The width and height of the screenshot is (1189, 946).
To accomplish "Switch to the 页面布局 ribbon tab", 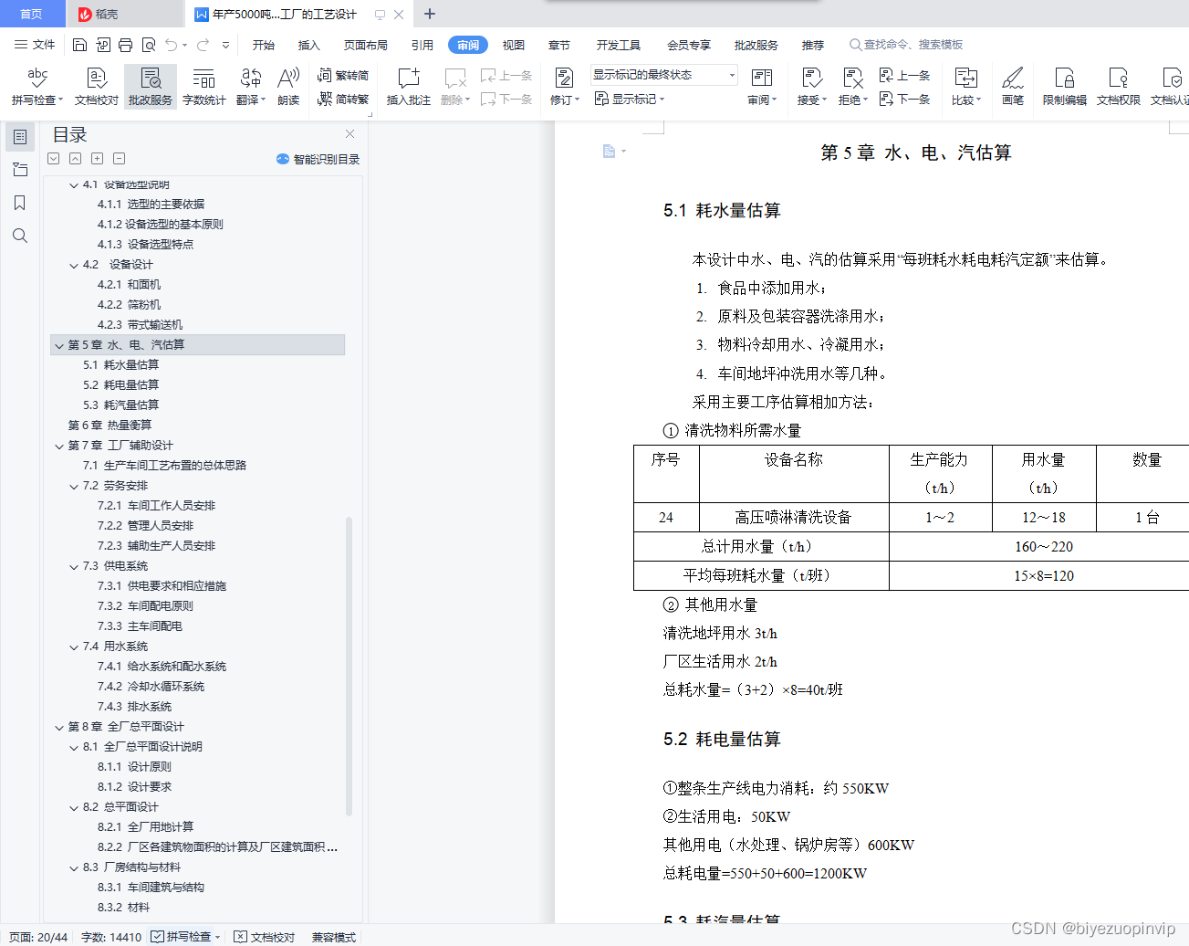I will pos(366,45).
